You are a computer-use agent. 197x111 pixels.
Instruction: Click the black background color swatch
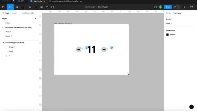[x=167, y=35]
